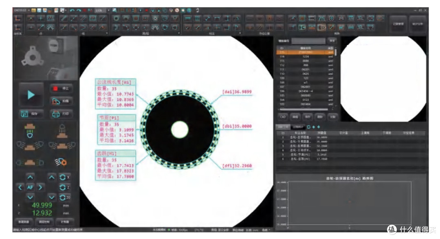Start measurement with the large play button
This screenshot has width=440, height=239.
(x=31, y=95)
